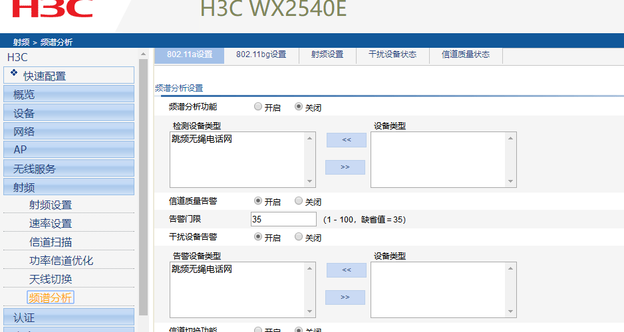Switch to the 射频设置 tab

(327, 55)
